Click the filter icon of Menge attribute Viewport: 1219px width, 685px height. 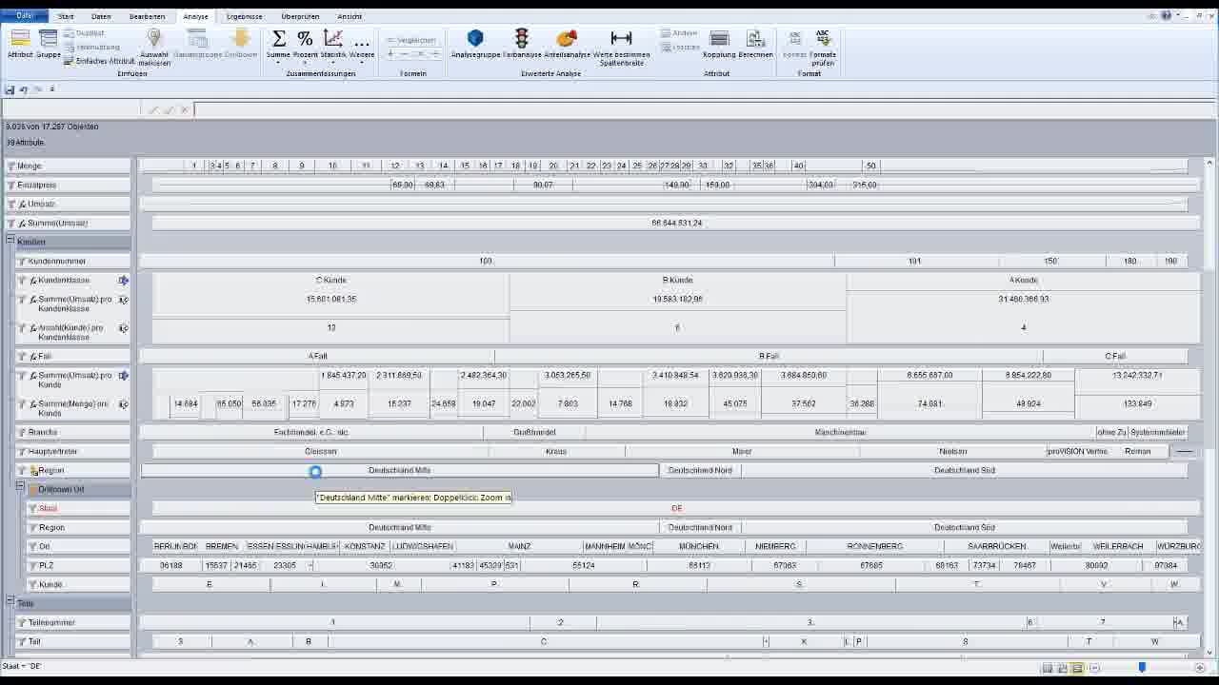tap(11, 166)
